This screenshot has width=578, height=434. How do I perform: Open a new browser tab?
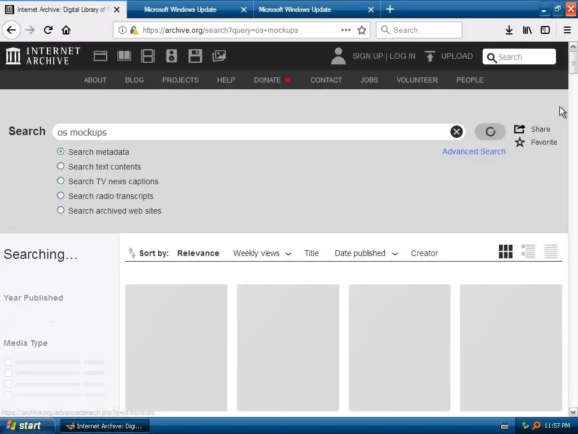pos(389,9)
